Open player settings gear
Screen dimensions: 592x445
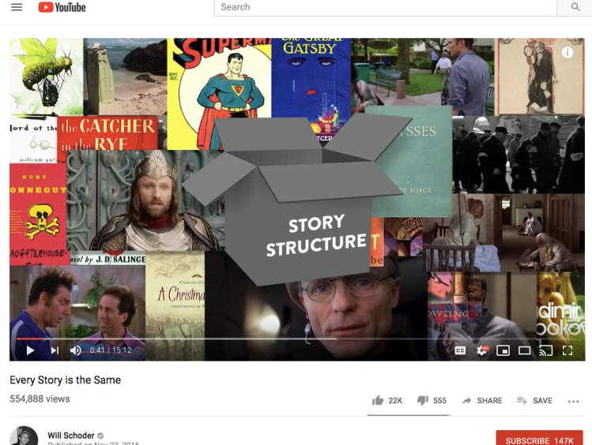coord(482,350)
